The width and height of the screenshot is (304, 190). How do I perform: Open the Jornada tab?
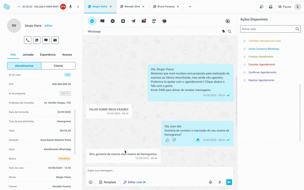pyautogui.click(x=28, y=55)
